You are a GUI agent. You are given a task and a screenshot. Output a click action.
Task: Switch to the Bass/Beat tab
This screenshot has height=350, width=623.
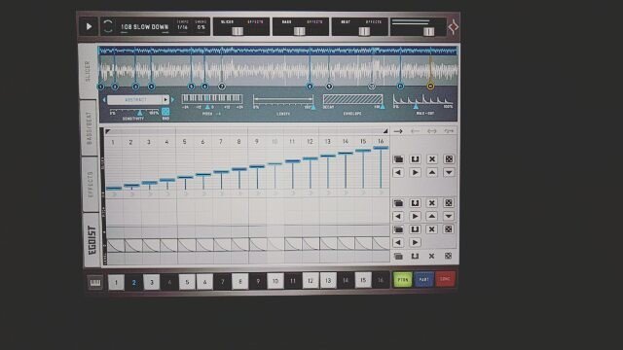tap(90, 127)
